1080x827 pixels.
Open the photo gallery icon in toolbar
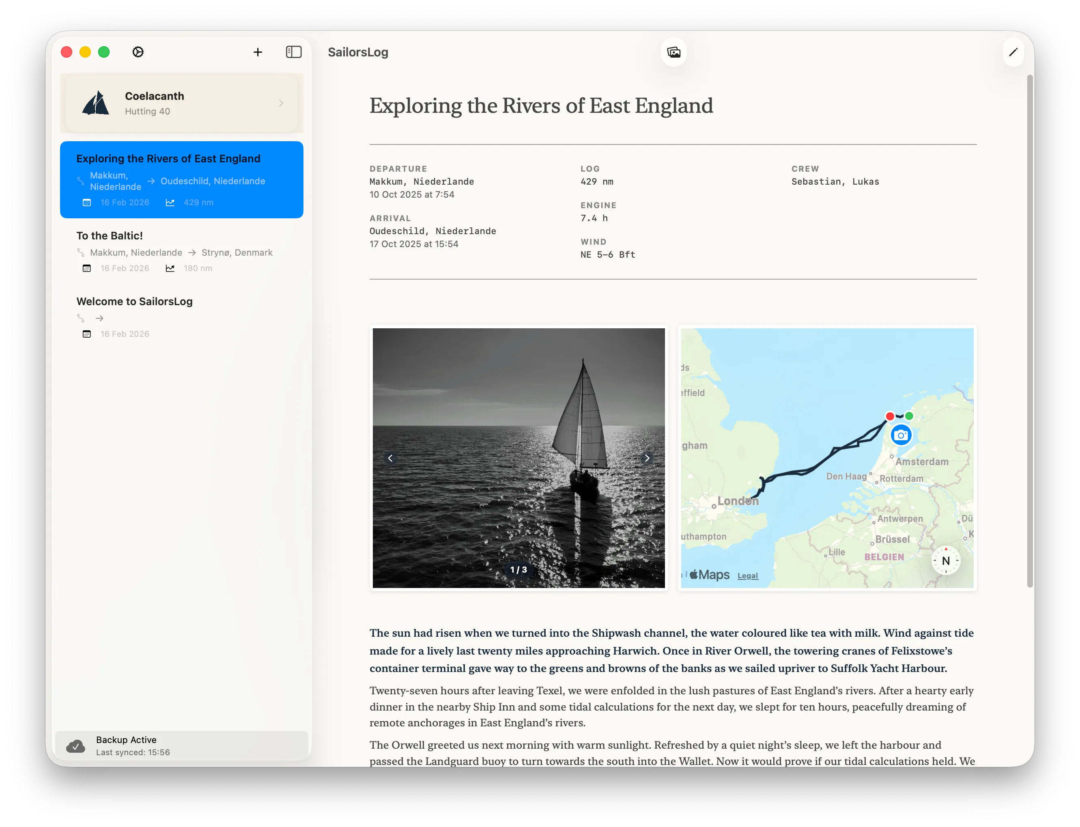673,52
